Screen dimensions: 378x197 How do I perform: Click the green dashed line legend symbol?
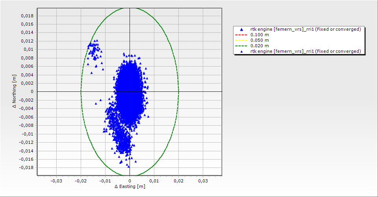(241, 46)
